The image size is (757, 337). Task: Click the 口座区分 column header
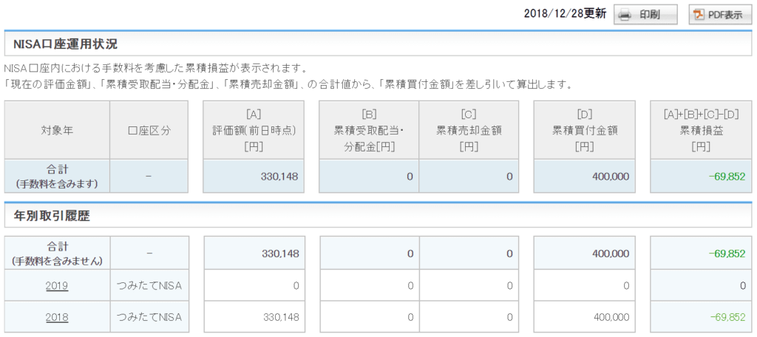click(x=149, y=130)
